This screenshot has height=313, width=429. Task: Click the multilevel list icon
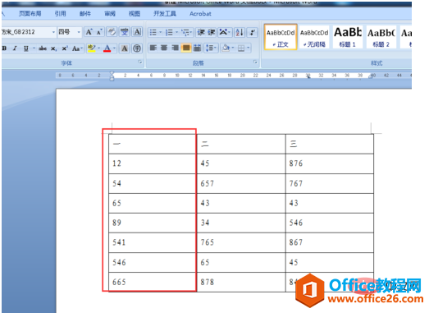coord(186,32)
